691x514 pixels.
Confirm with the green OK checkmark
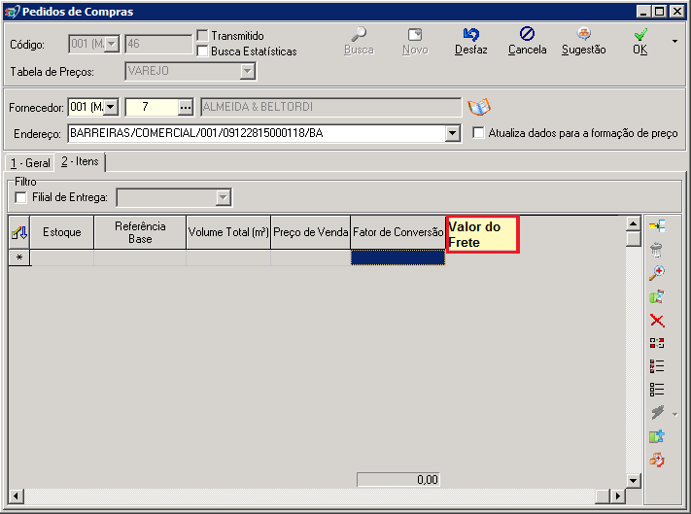pos(639,34)
